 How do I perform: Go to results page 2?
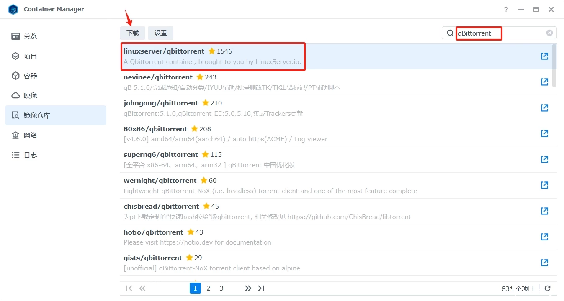coord(208,288)
